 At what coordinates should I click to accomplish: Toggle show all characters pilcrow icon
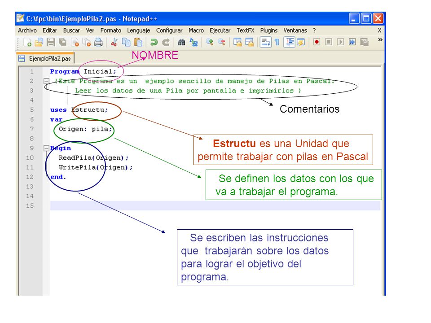tap(277, 42)
